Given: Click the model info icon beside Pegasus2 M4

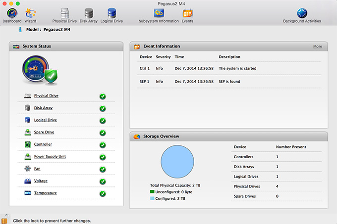Looking at the screenshot, I should tap(20, 29).
